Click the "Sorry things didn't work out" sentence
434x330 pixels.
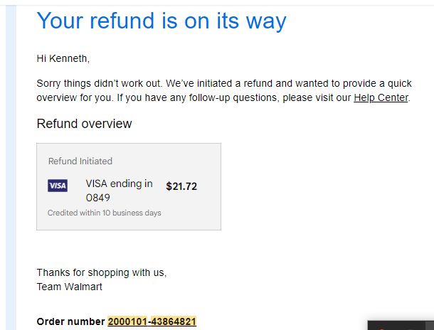click(x=99, y=83)
